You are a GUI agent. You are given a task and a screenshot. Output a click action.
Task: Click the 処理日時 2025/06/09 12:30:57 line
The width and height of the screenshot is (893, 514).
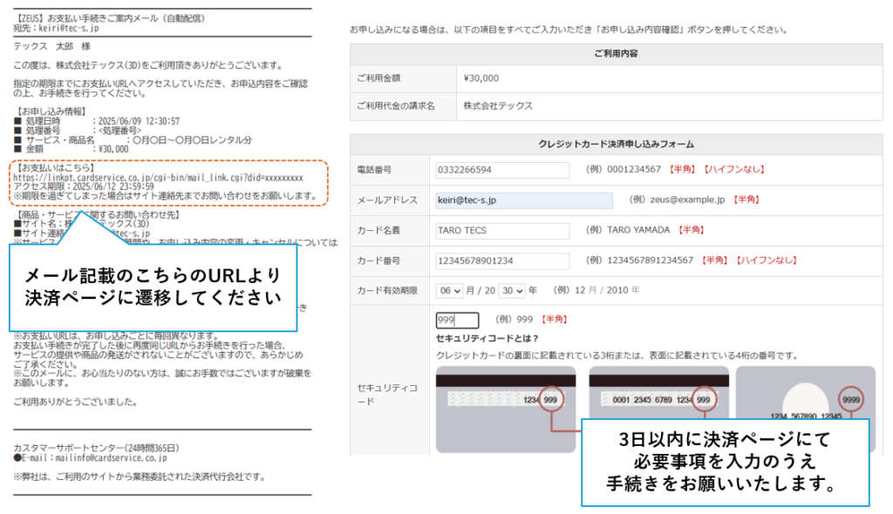point(97,121)
